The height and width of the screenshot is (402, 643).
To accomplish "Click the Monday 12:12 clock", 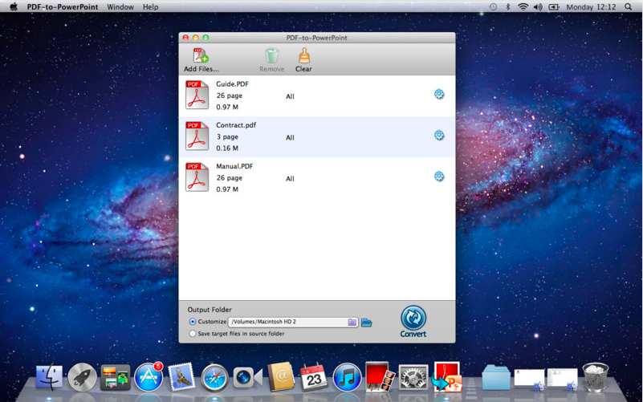I will click(x=591, y=7).
